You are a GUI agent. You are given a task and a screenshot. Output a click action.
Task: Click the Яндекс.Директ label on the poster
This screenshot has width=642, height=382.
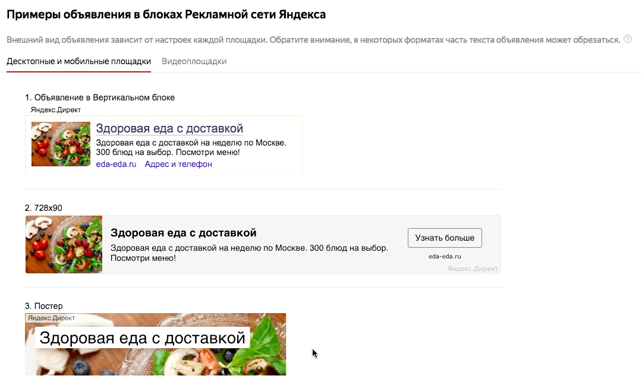point(51,318)
